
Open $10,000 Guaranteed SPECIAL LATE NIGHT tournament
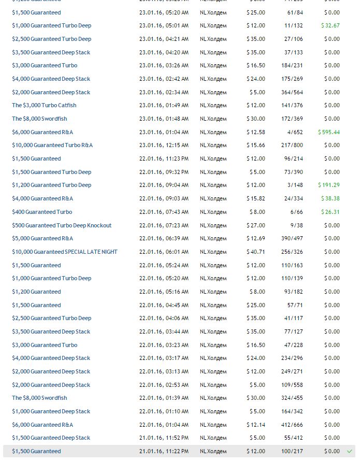65,252
